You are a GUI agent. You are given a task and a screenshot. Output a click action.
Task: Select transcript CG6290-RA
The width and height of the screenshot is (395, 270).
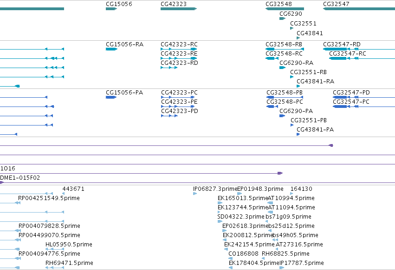coord(282,68)
